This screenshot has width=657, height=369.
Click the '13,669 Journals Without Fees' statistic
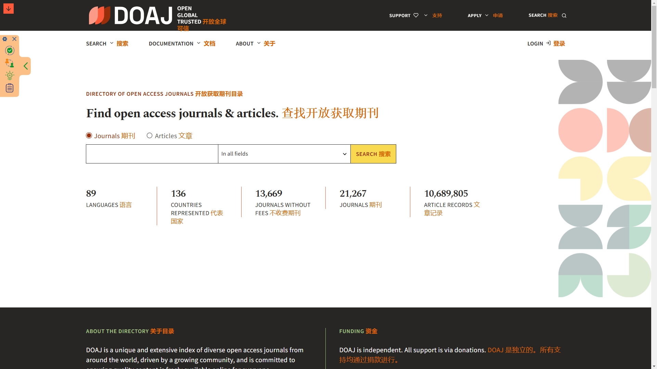(283, 202)
